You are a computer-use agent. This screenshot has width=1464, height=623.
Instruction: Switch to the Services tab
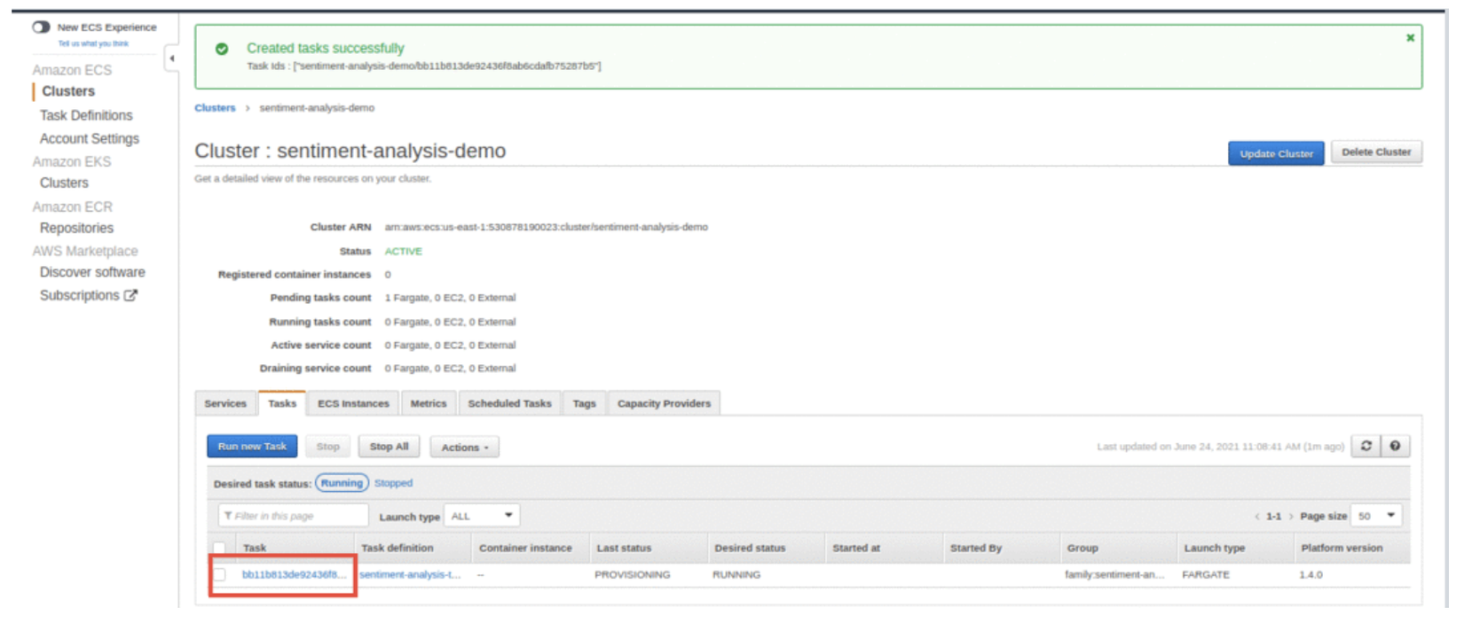(x=225, y=403)
